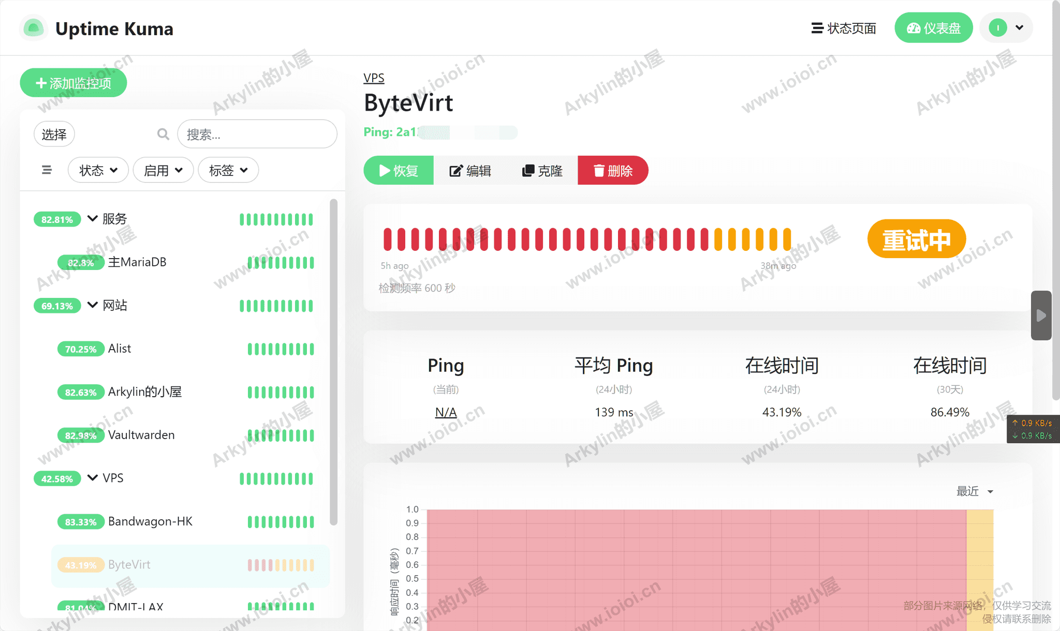Select the Arkylin的小屋 monitor

(190, 392)
